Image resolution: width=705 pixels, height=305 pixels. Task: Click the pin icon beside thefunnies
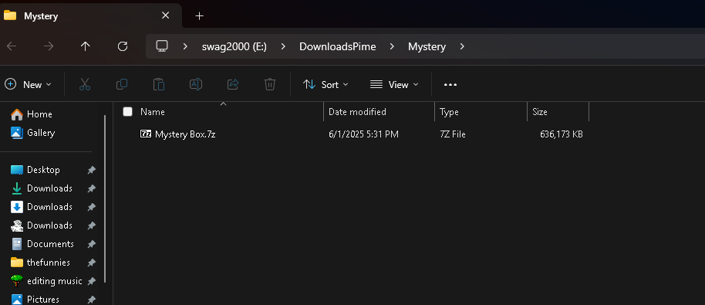tap(91, 263)
